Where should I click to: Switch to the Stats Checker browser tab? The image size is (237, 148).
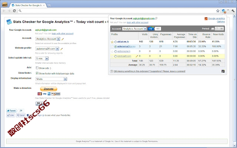click(x=28, y=5)
